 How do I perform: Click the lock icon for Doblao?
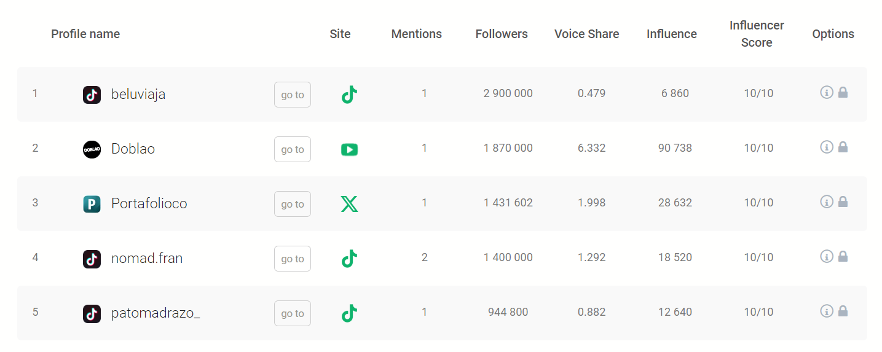(843, 147)
